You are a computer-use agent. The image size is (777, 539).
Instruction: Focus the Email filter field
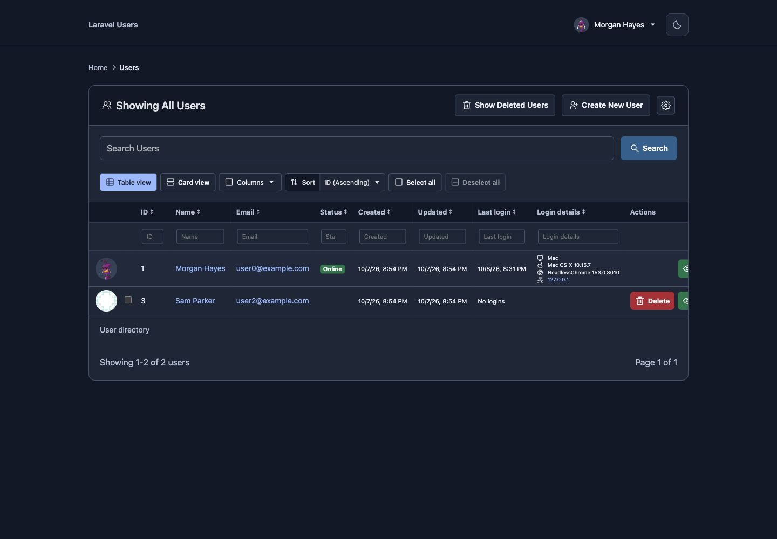(x=272, y=236)
